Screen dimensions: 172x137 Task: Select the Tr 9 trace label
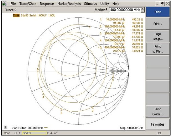[x=16, y=15]
